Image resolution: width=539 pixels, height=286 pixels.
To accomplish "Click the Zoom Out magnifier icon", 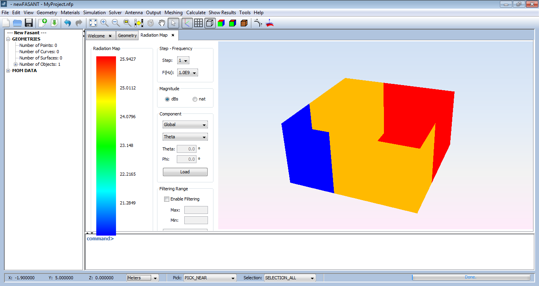I will tap(116, 23).
